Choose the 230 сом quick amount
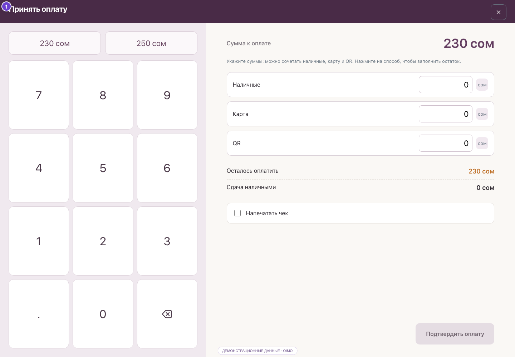The image size is (515, 357). tap(55, 43)
